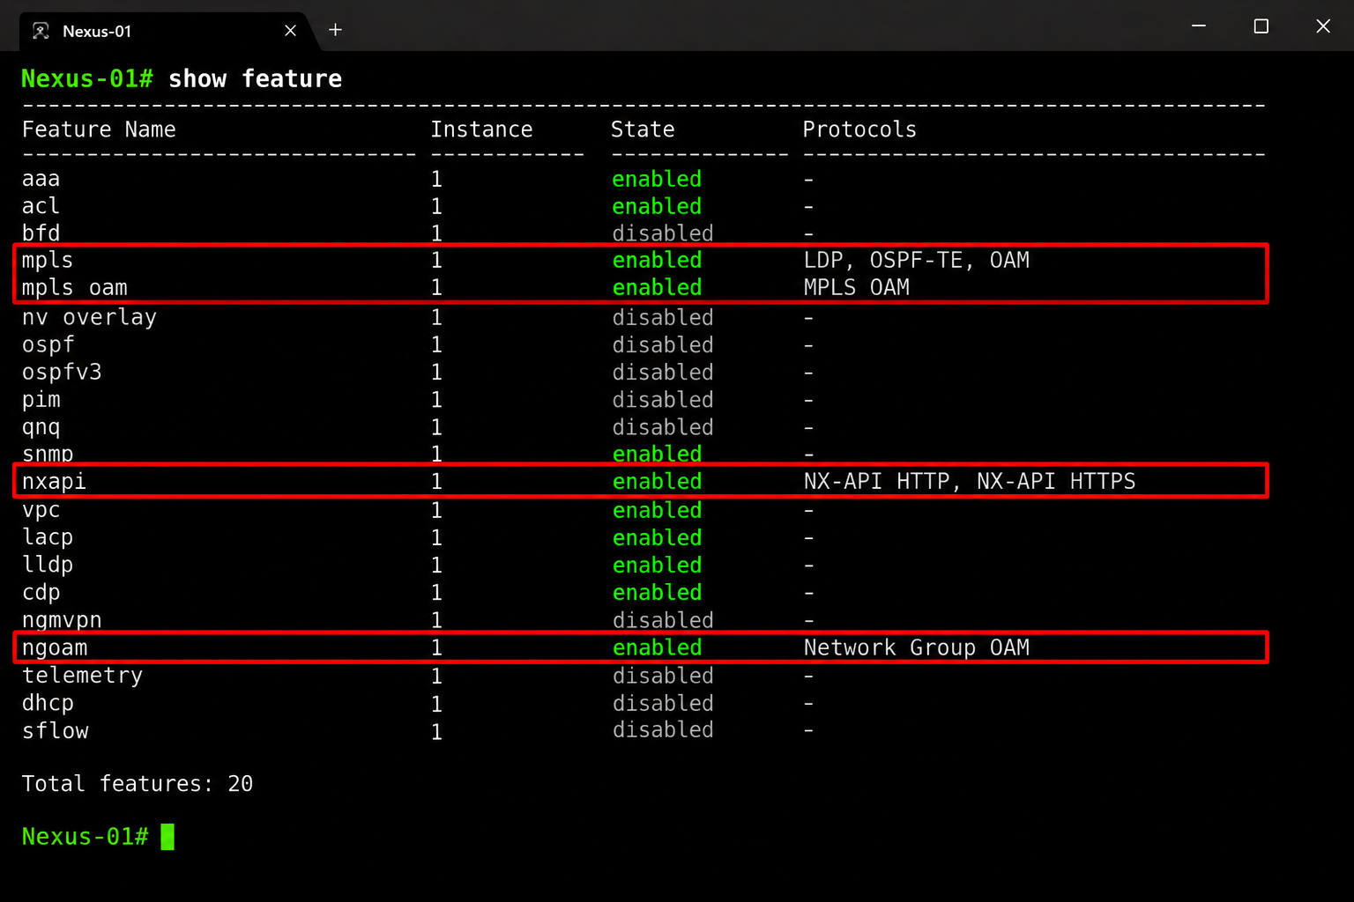
Task: Click the 'Network Group OAM' protocols text
Action: click(917, 648)
